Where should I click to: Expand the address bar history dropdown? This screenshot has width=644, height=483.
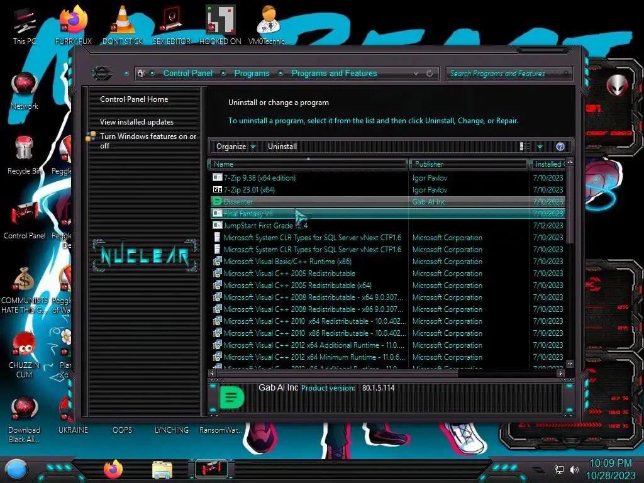click(416, 74)
